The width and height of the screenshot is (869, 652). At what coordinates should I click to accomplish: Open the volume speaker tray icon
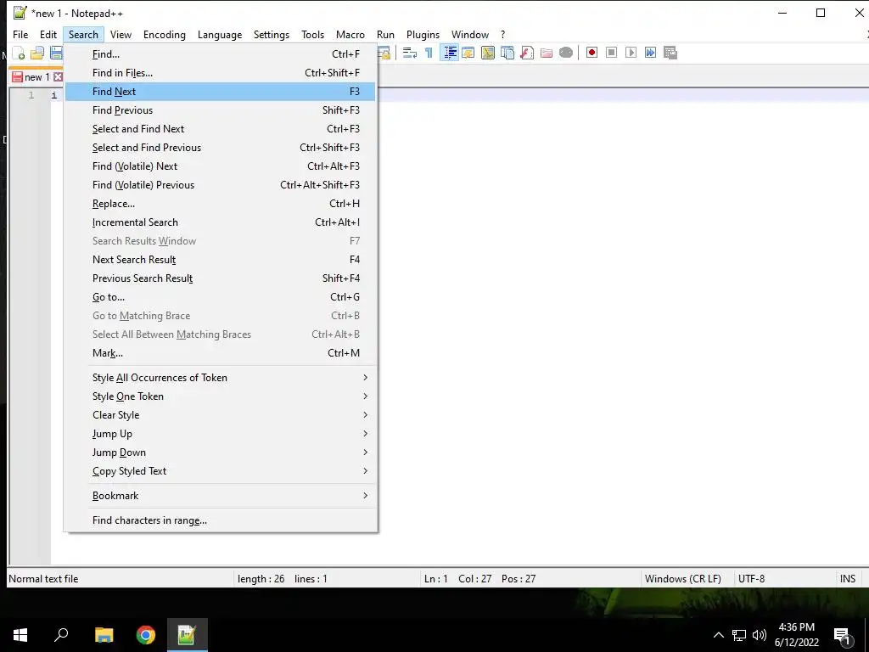point(760,635)
